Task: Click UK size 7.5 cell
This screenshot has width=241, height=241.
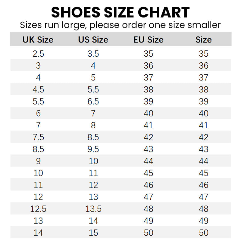Action: [x=38, y=137]
